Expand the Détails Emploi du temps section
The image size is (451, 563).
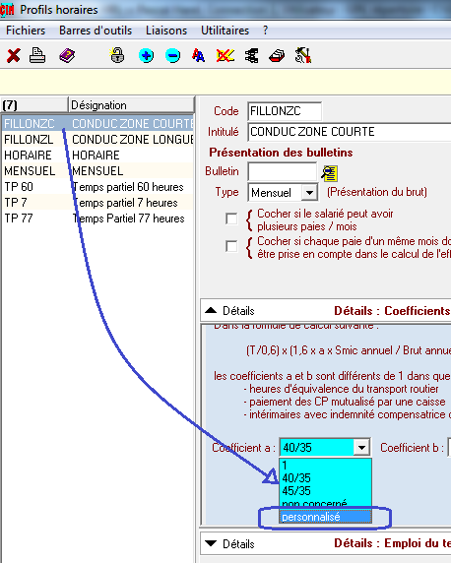[x=211, y=543]
